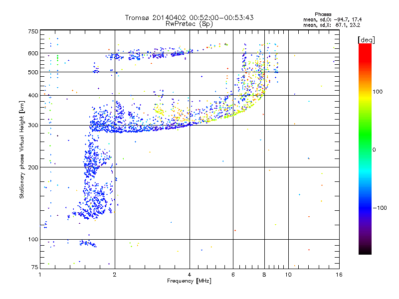Viewport: 399px width, 299px height.
Task: Click the x-axis tick label '10'
Action: [x=288, y=275]
